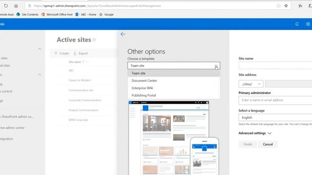312x175 pixels.
Task: Open access control sidebar item
Action: 6,91
